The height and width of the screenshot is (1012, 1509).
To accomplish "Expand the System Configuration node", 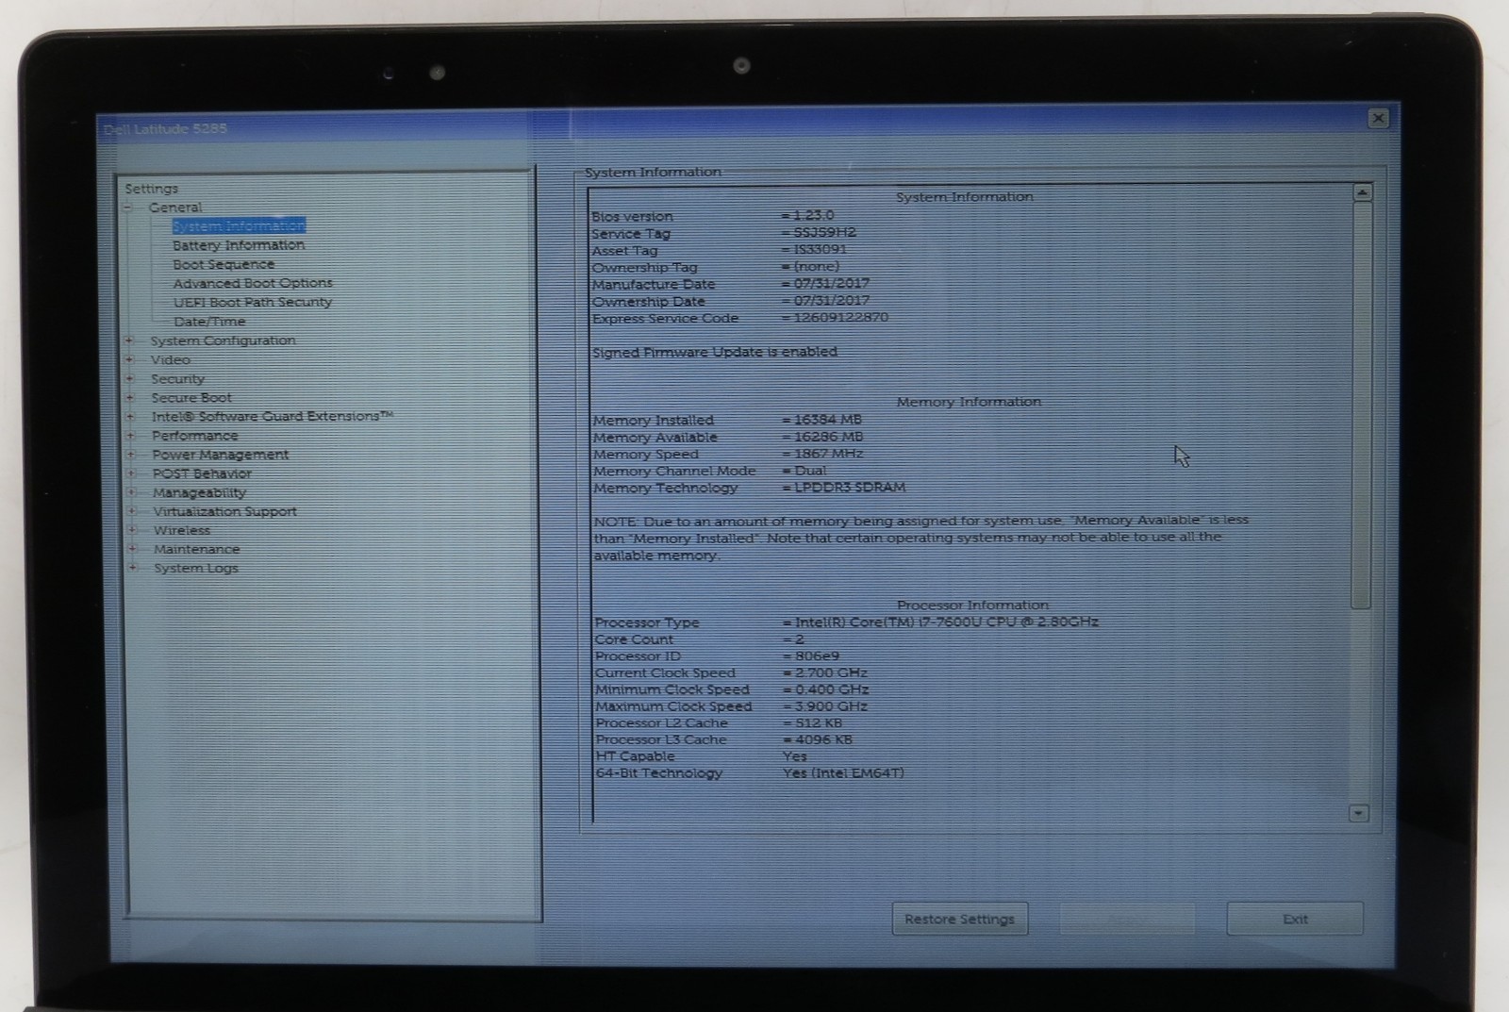I will point(129,340).
